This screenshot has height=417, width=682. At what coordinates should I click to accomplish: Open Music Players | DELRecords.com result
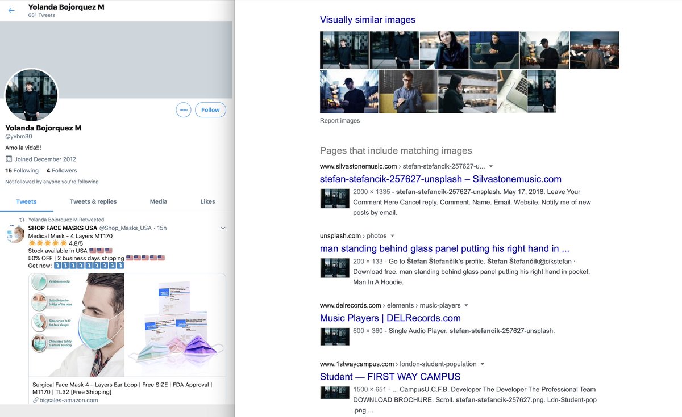click(390, 318)
